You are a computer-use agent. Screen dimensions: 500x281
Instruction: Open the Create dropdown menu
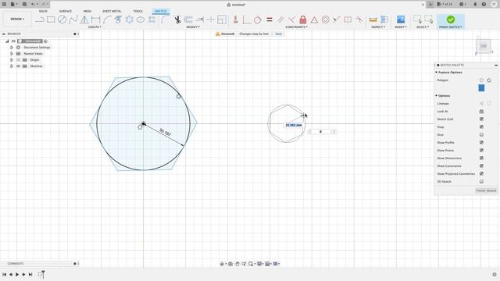pos(95,27)
